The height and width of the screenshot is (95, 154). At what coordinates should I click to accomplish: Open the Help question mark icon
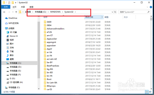click(151, 7)
